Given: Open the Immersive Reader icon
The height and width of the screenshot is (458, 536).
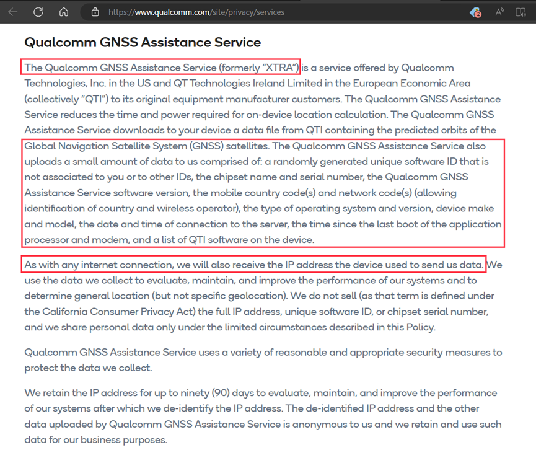Looking at the screenshot, I should point(521,12).
